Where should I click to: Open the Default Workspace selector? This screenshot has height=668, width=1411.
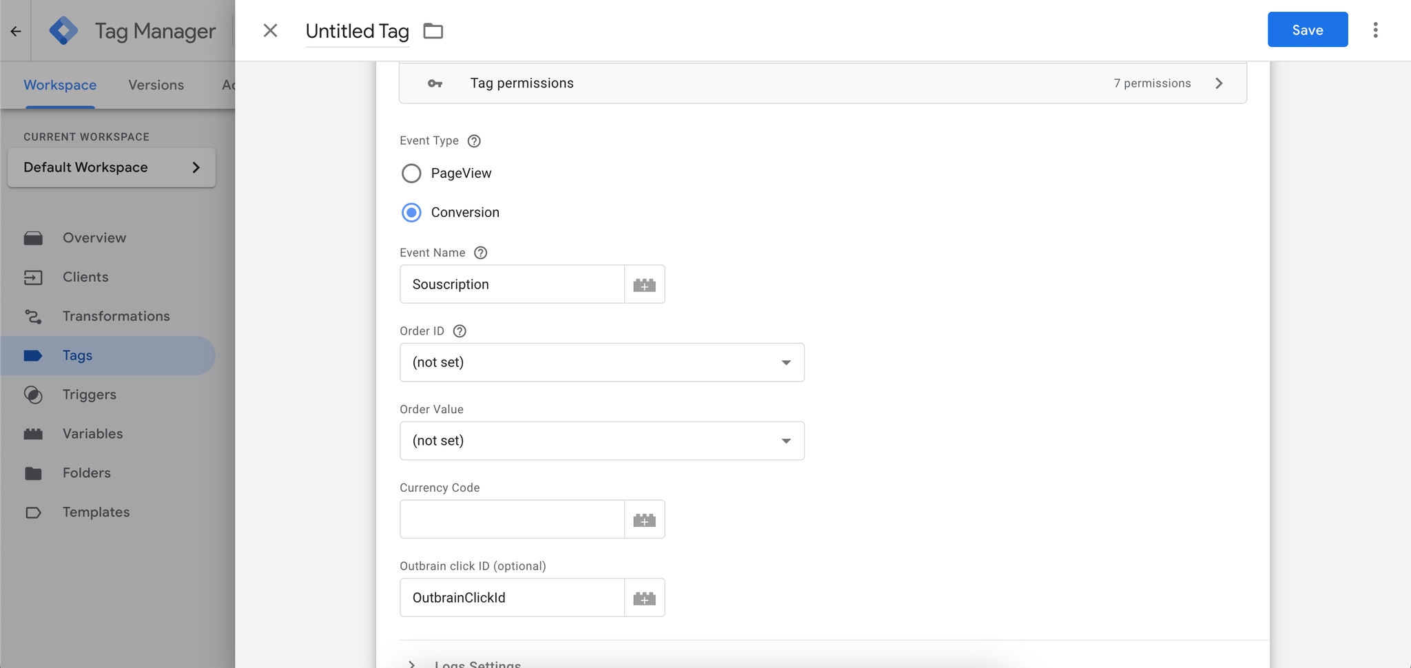pyautogui.click(x=112, y=167)
